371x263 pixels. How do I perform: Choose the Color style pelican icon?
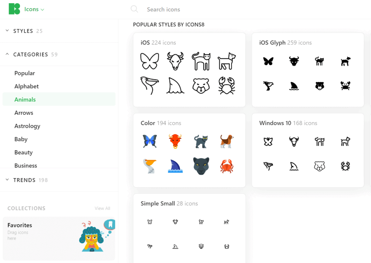coord(150,166)
